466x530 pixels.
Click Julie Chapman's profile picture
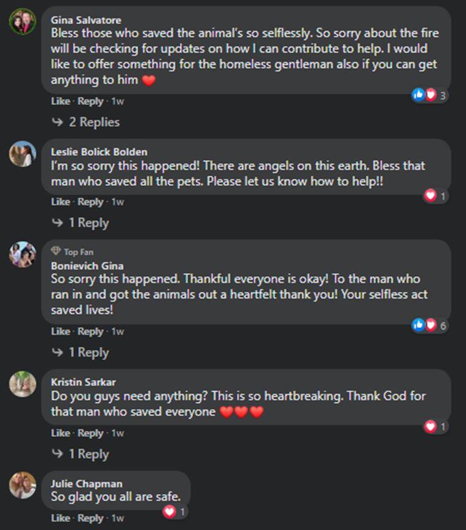23,485
